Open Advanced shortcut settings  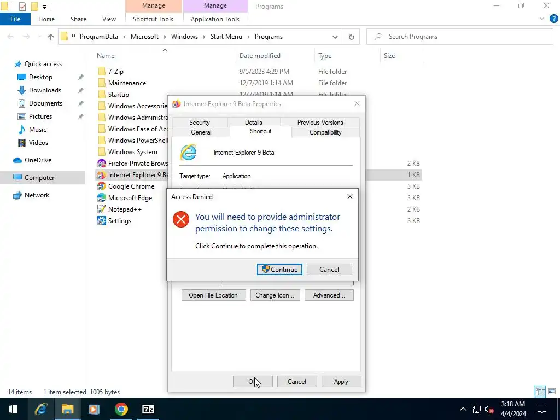tap(329, 295)
